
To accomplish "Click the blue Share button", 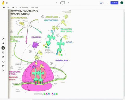I will tap(114, 3).
